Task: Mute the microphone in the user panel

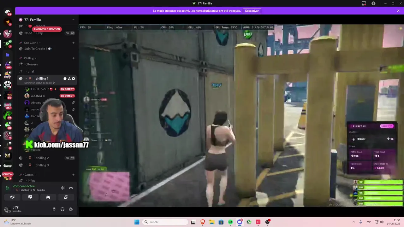Action: (54, 209)
